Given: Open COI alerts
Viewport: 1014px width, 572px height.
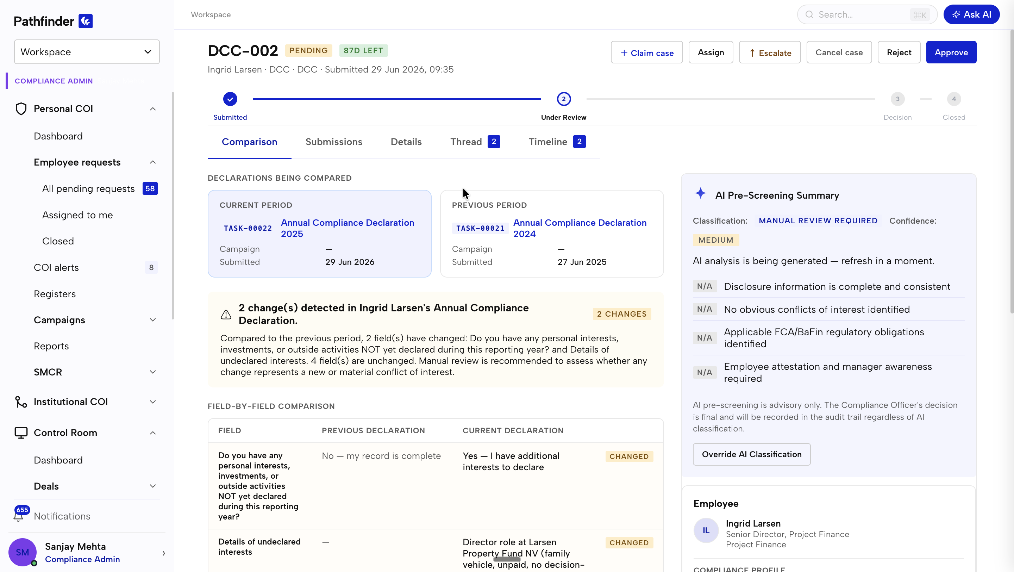Looking at the screenshot, I should (x=56, y=268).
